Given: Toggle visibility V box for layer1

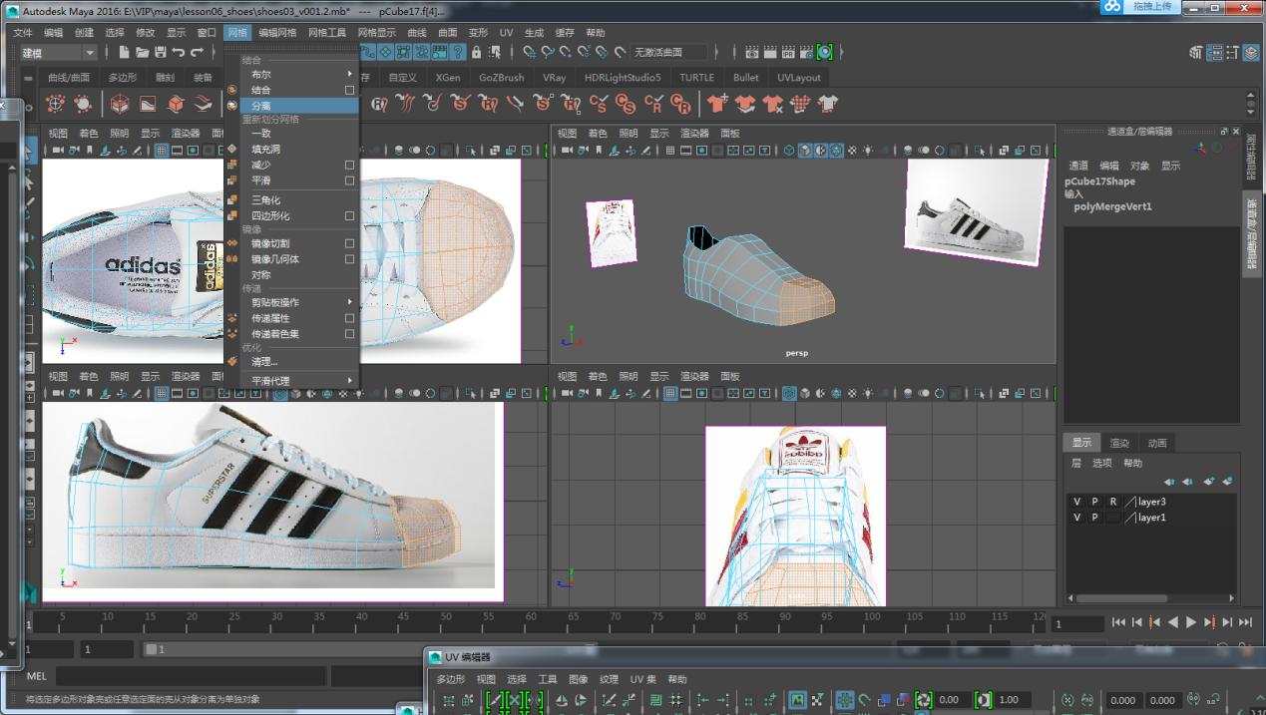Looking at the screenshot, I should click(x=1076, y=518).
